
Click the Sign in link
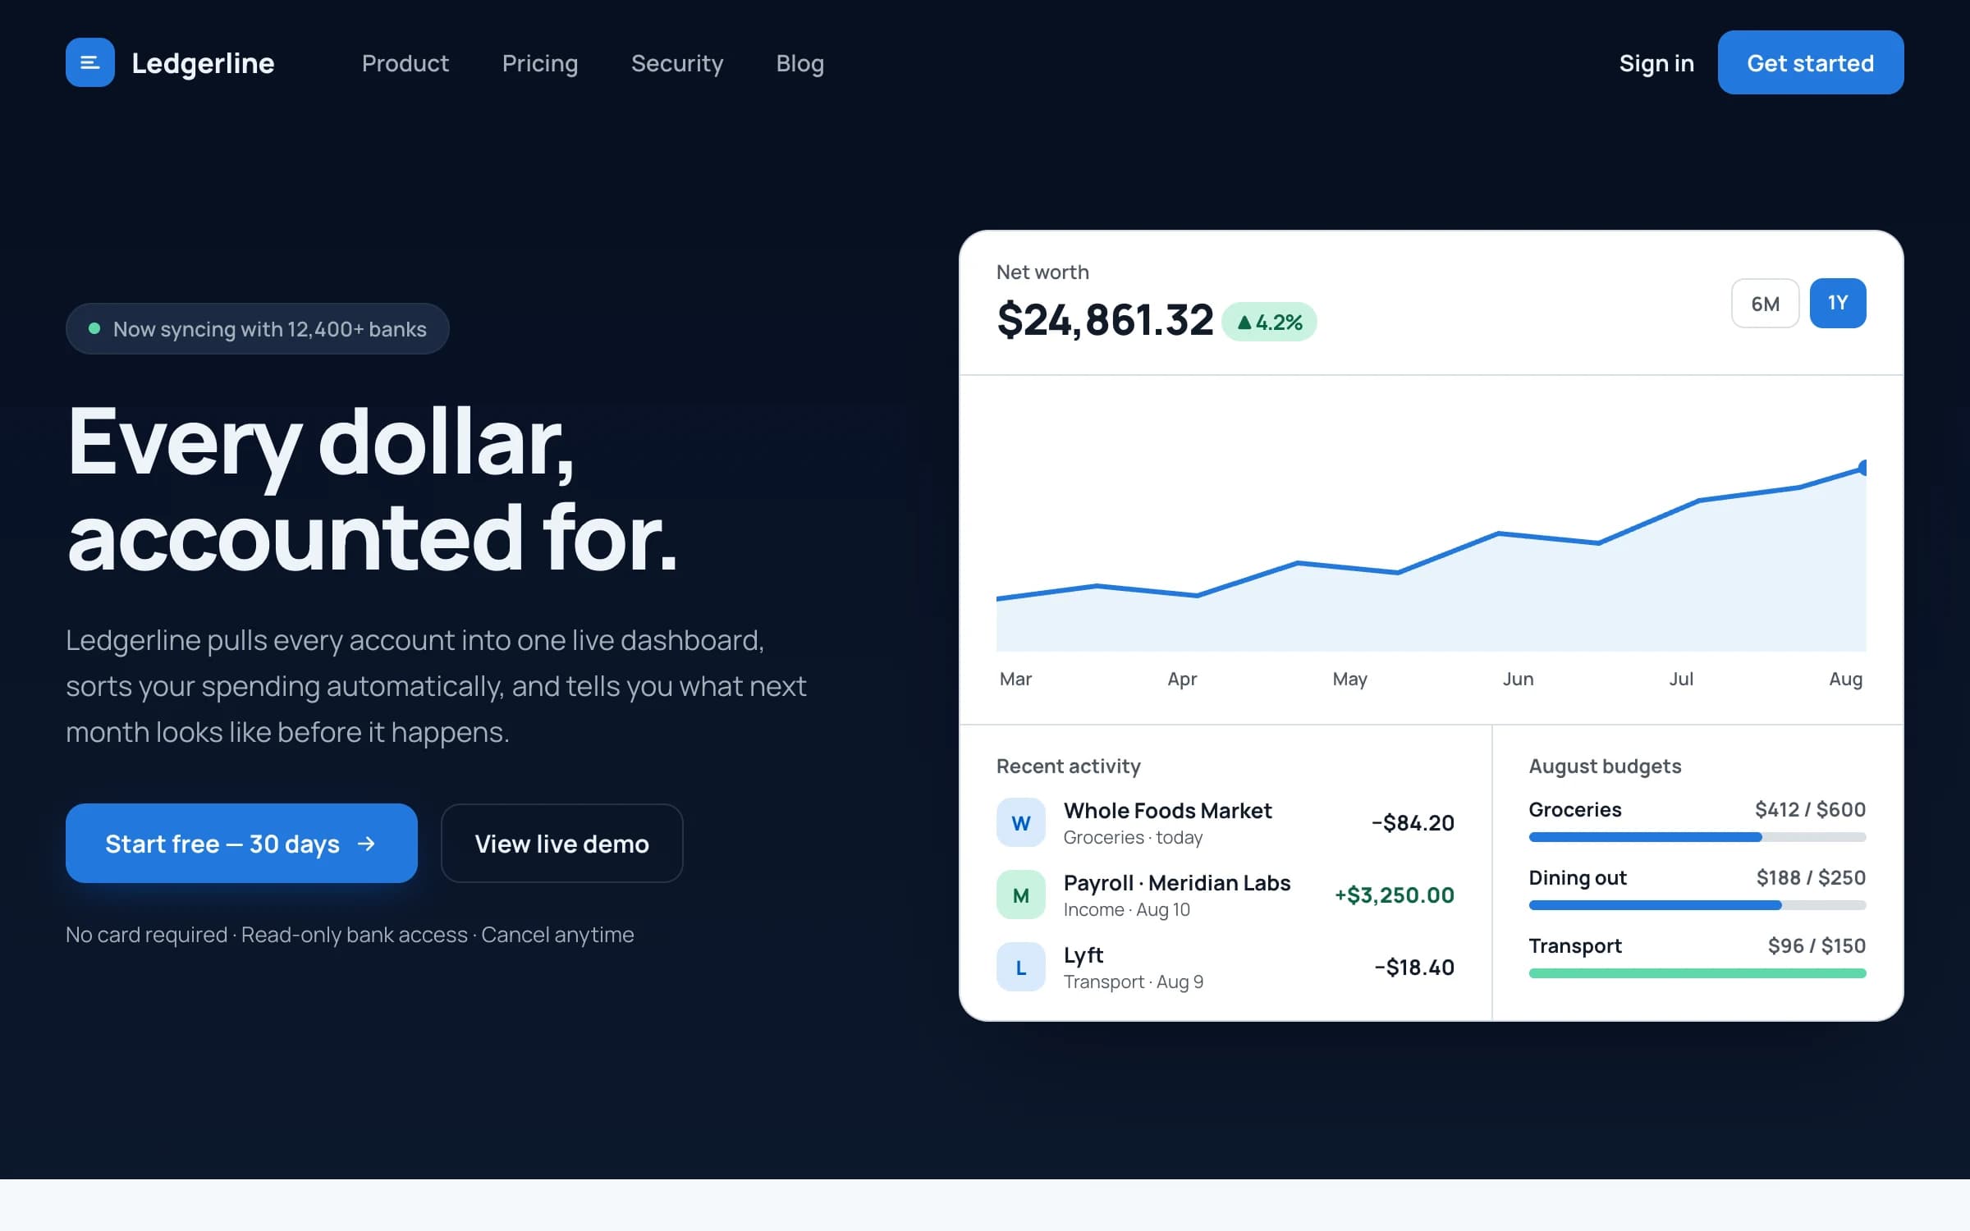(1656, 63)
